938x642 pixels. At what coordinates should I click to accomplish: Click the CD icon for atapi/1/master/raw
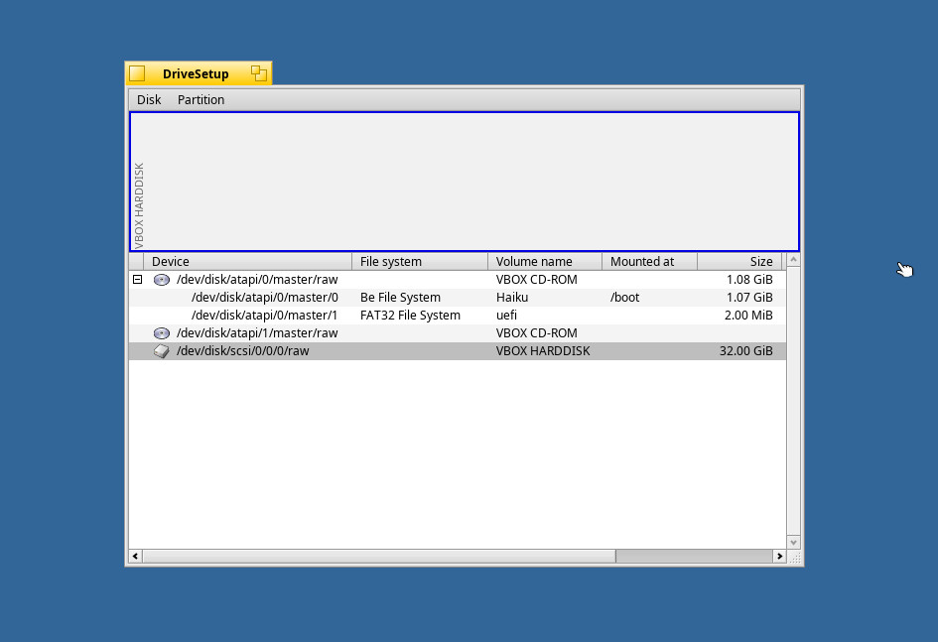tap(162, 333)
